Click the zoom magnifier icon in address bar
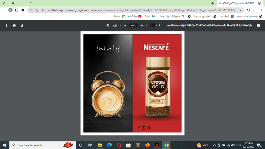The image size is (265, 149). tap(43, 10)
